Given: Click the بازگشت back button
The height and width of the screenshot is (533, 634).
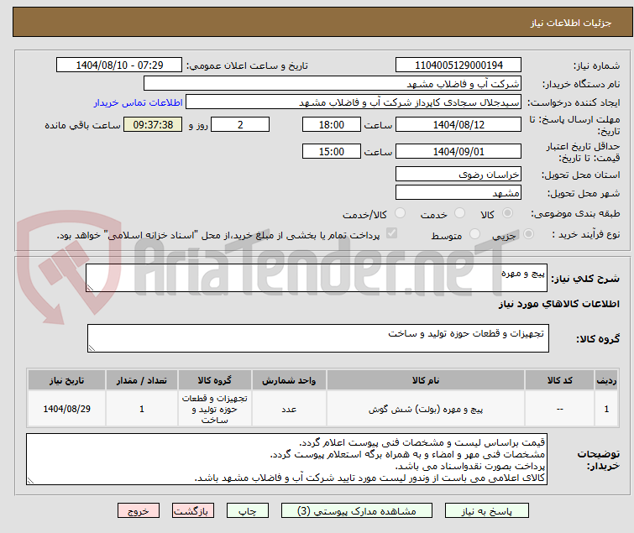Looking at the screenshot, I should (x=192, y=511).
